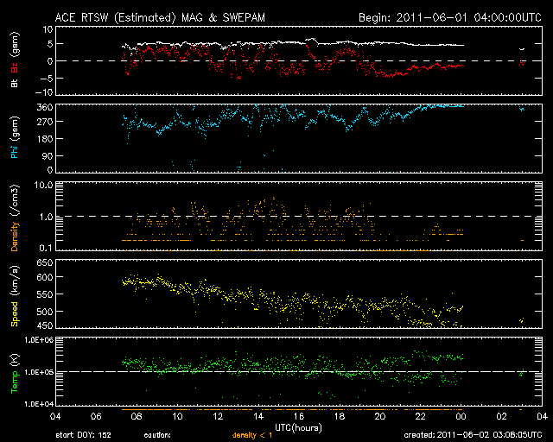Screen dimensions: 553x442
Task: Click the "caution:" footer label
Action: [157, 435]
